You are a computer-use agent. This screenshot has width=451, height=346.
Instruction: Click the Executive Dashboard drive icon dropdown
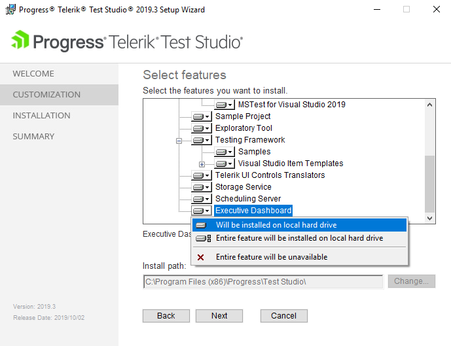[202, 211]
